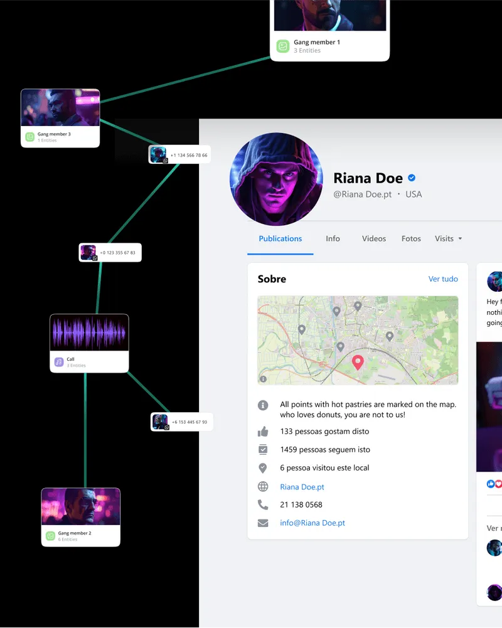Select the Gang member 3 photo thumbnail
The height and width of the screenshot is (628, 502).
click(60, 108)
